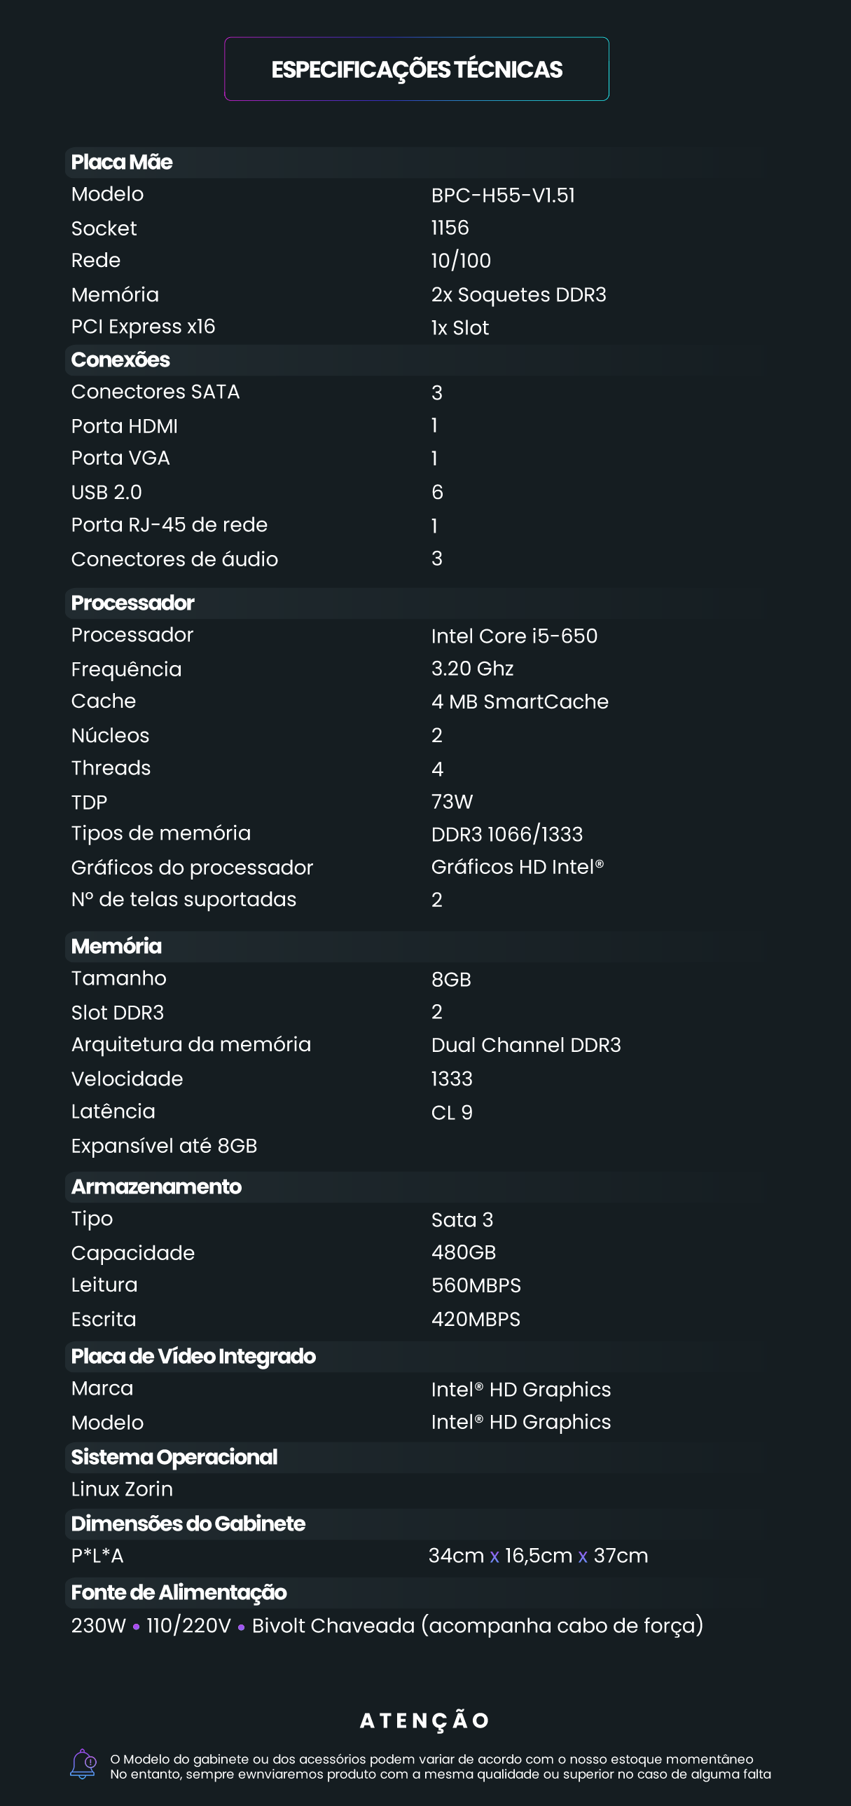The height and width of the screenshot is (1806, 851).
Task: Click the Memória section header
Action: tap(116, 947)
